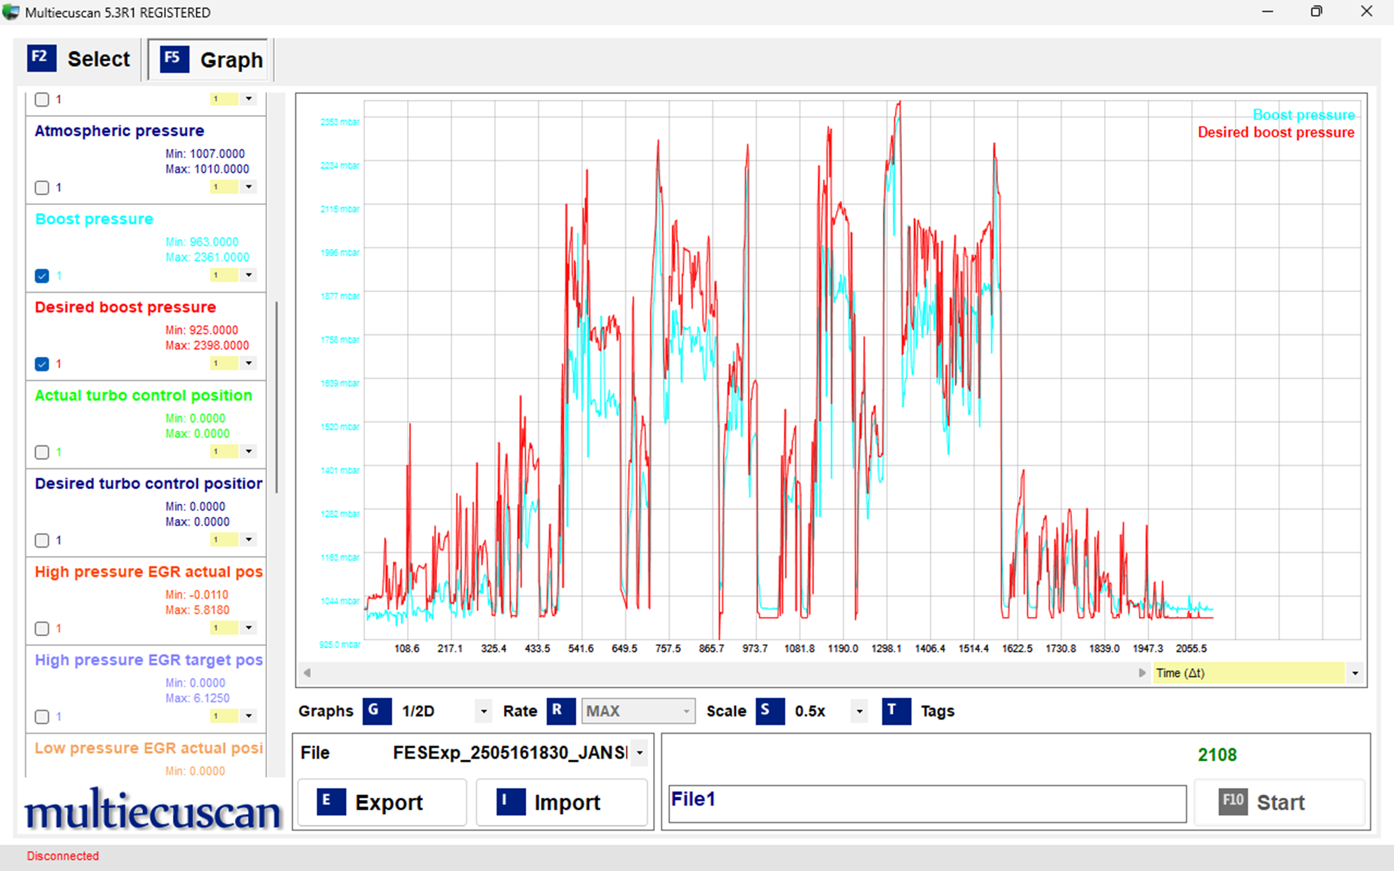Open graph group dropdown for Atmospheric pressure

[x=249, y=187]
